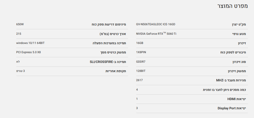This screenshot has height=118, width=254.
Task: Click the מנוע גרפי label
Action: (x=238, y=34)
